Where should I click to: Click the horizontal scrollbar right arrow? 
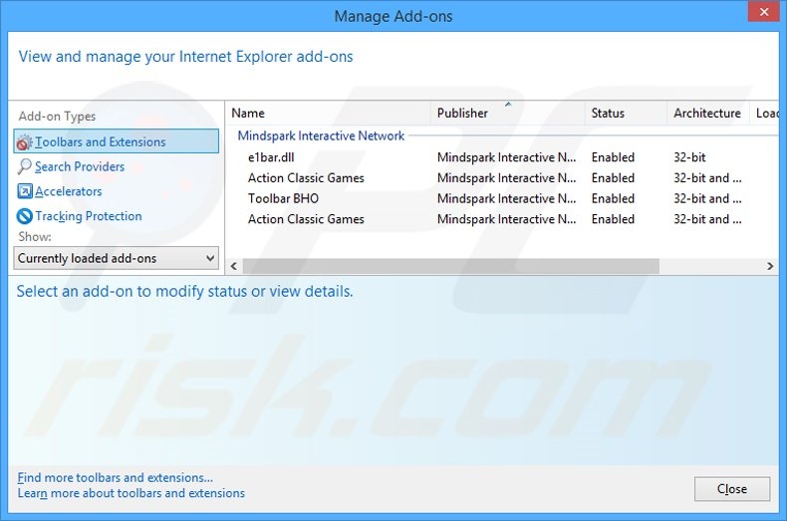(770, 266)
